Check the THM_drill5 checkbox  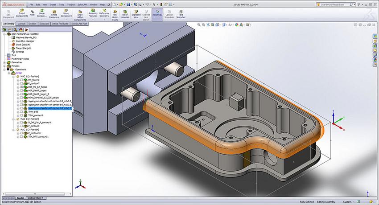21,112
